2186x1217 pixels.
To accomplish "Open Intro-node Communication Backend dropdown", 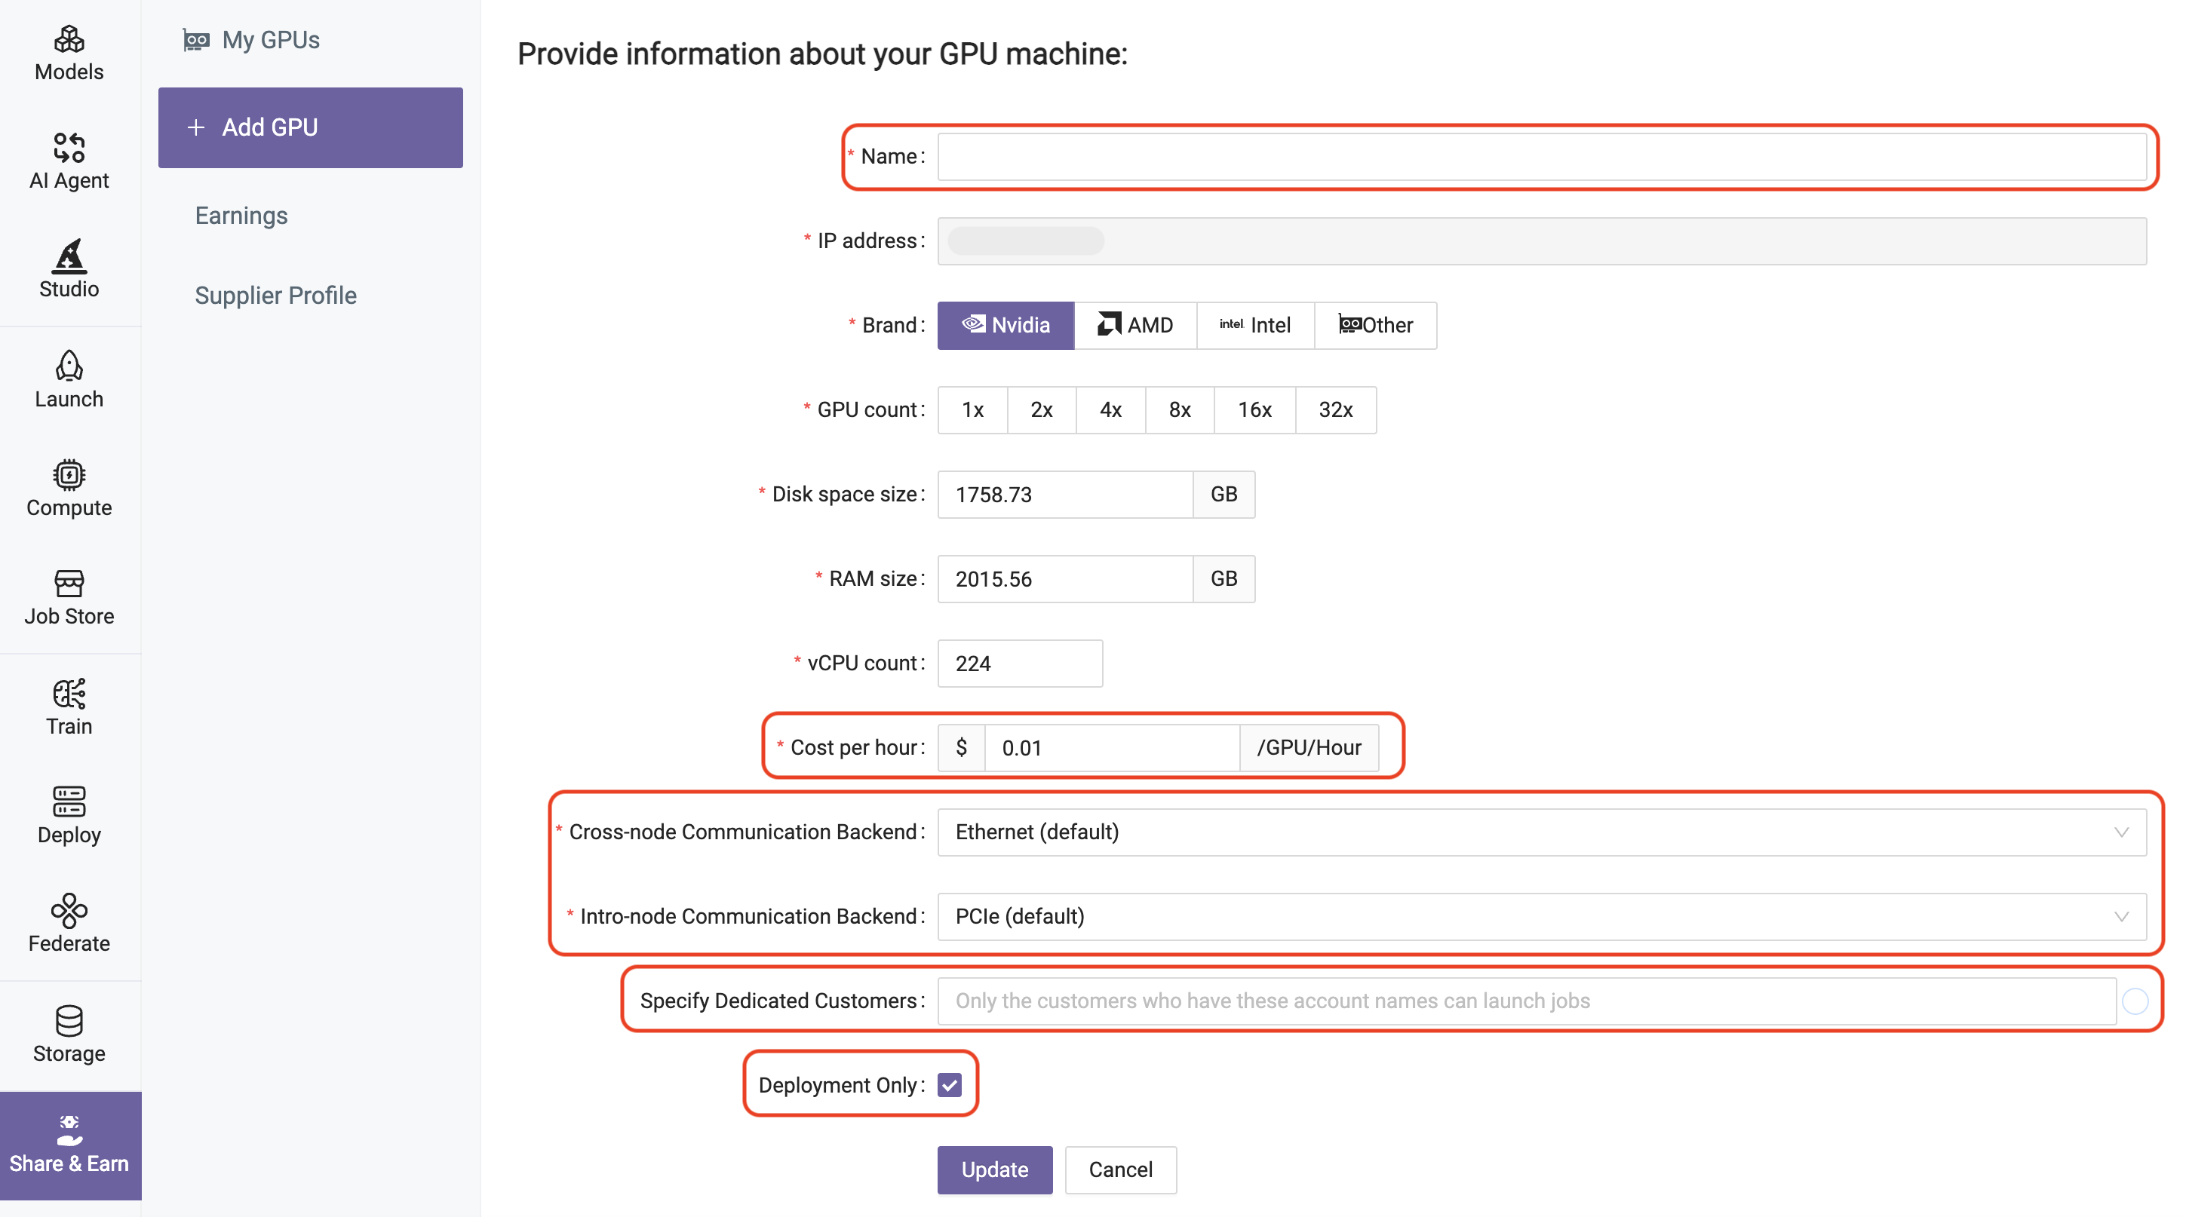I will coord(1541,916).
